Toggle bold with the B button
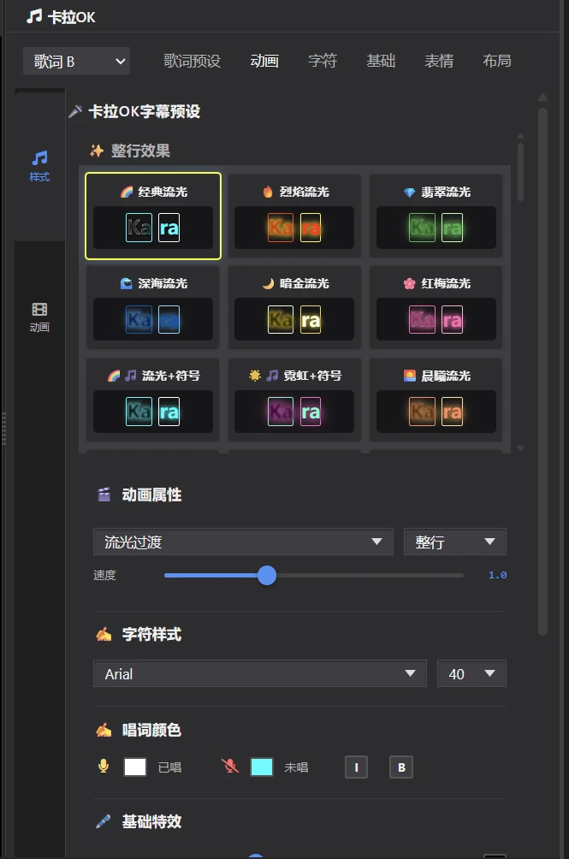The width and height of the screenshot is (569, 859). click(401, 767)
